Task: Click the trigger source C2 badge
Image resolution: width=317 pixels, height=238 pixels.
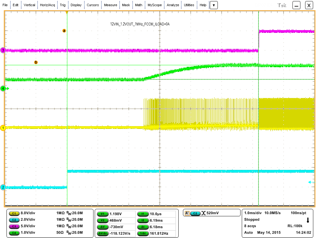Action: coord(196,213)
